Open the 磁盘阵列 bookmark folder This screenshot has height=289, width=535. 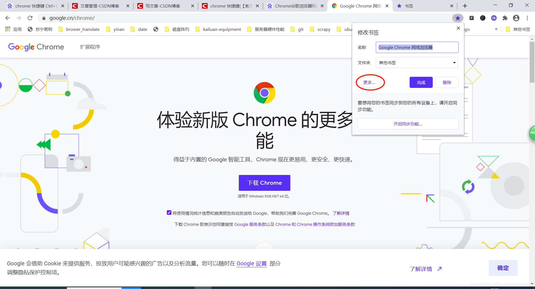(177, 29)
